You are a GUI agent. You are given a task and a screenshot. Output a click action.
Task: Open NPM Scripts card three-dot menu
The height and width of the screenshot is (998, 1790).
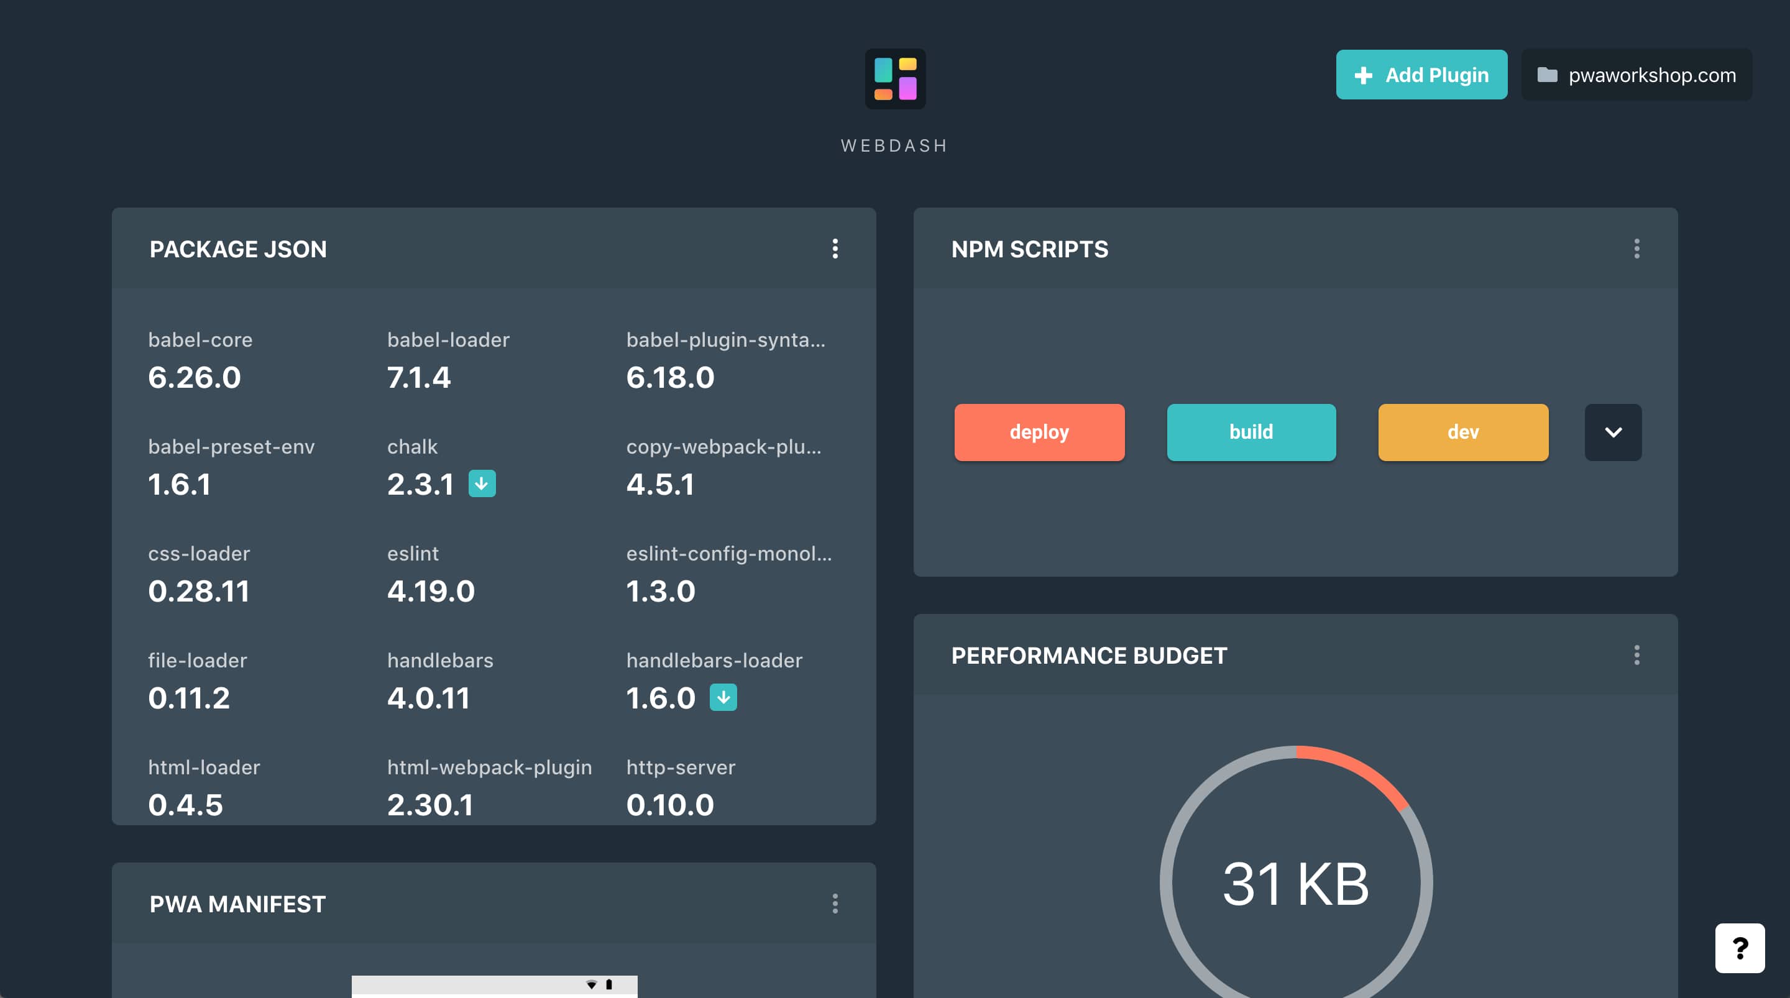[x=1636, y=249]
